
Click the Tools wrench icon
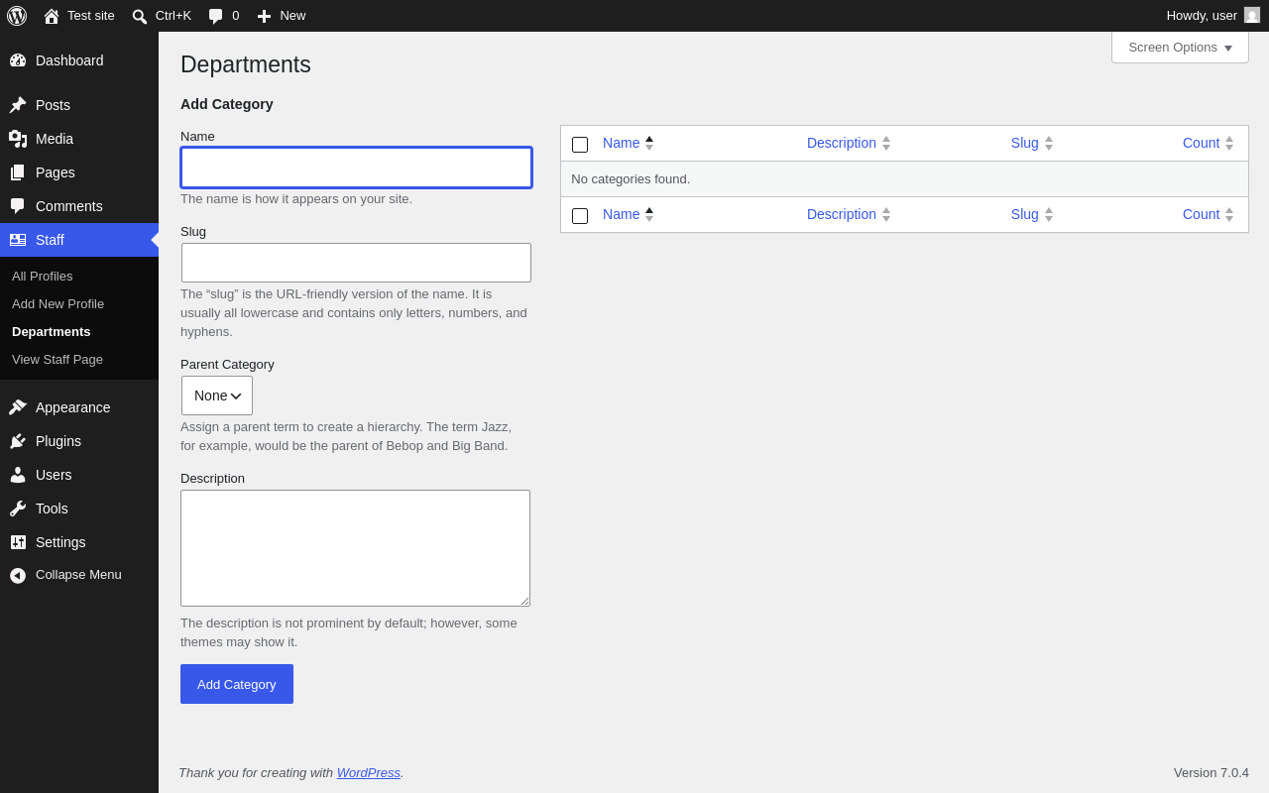tap(18, 509)
